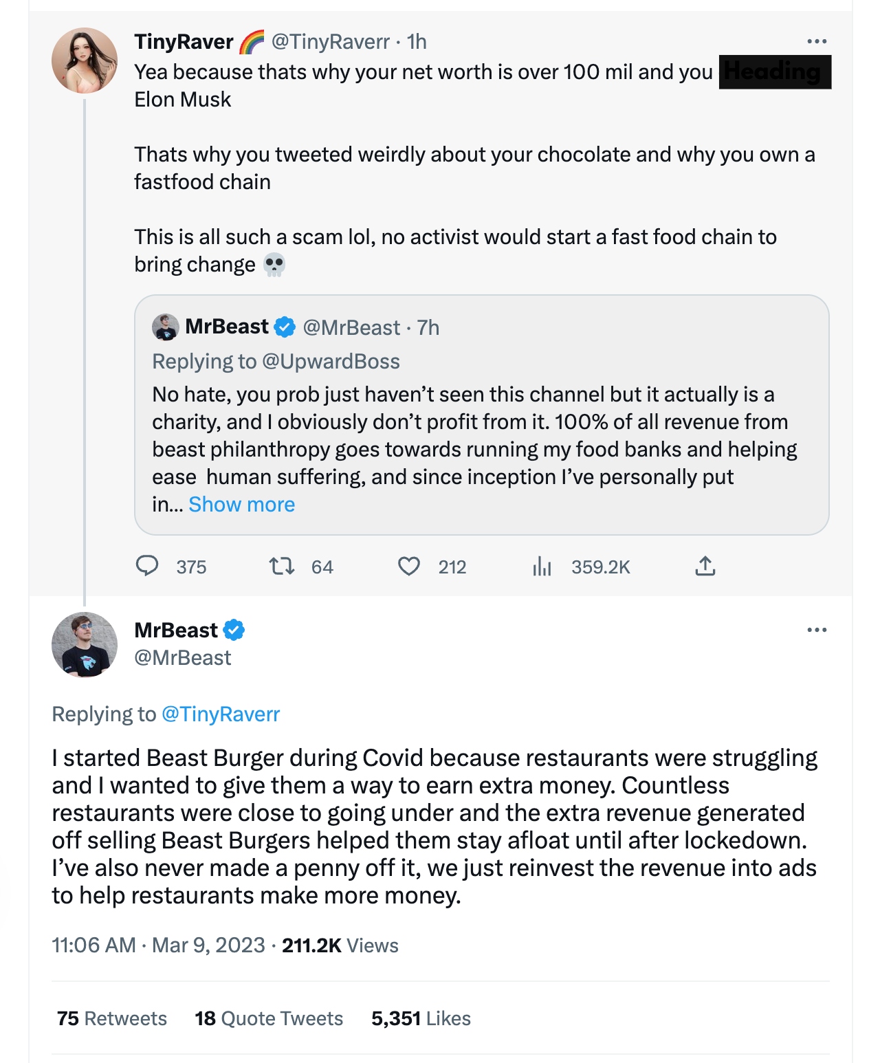This screenshot has height=1063, width=880.
Task: Open the three-dot menu on TinyRaver's tweet
Action: tap(817, 41)
